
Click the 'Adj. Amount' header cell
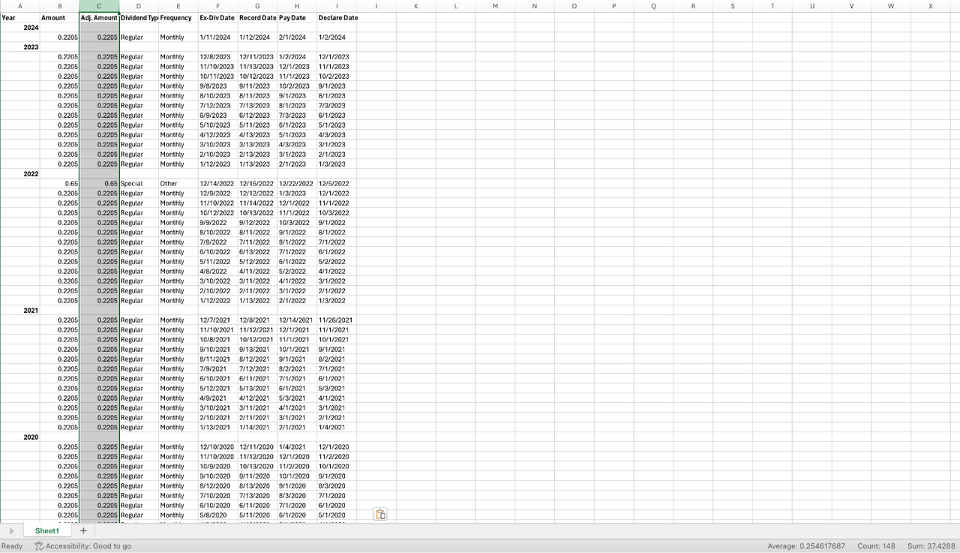click(99, 17)
